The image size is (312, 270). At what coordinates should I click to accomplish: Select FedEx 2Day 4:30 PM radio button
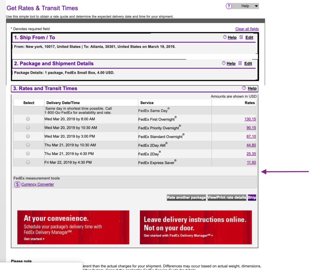[28, 154]
